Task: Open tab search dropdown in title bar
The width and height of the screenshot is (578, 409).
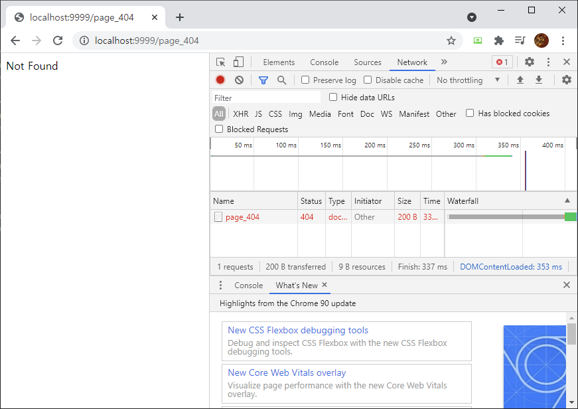Action: pyautogui.click(x=472, y=17)
